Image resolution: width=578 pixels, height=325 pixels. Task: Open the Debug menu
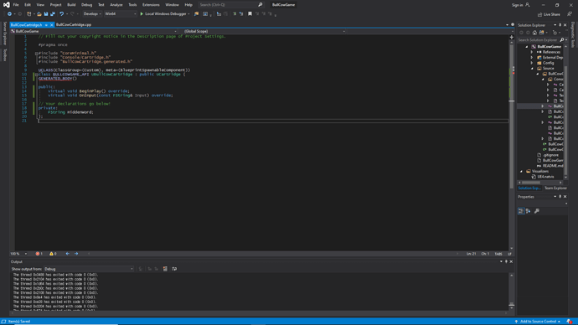coord(86,5)
